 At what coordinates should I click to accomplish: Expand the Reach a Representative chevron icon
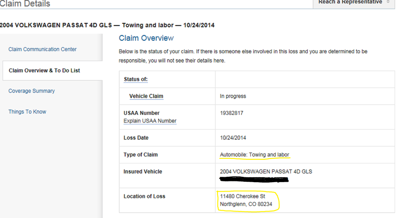[388, 2]
